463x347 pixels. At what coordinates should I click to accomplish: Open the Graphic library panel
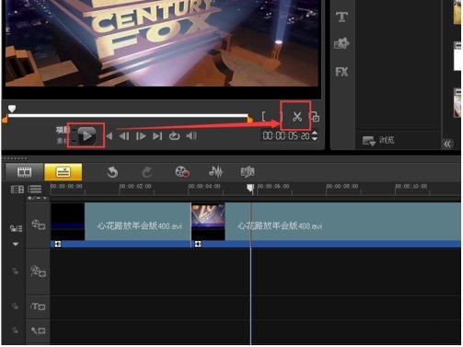[x=341, y=43]
